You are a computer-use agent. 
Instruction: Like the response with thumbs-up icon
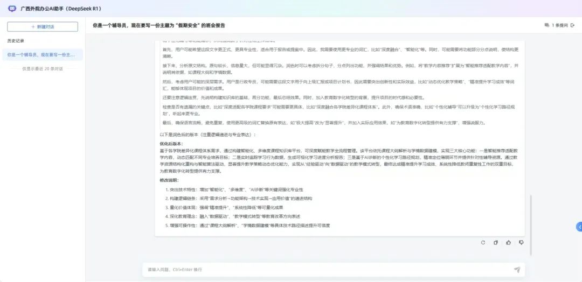(508, 243)
